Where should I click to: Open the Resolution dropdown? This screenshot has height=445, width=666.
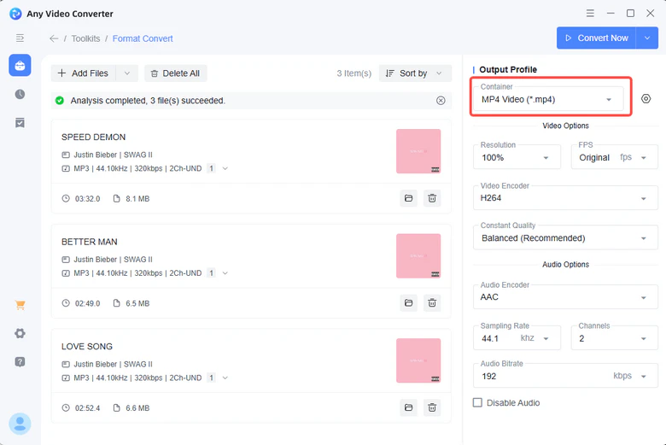coord(517,157)
